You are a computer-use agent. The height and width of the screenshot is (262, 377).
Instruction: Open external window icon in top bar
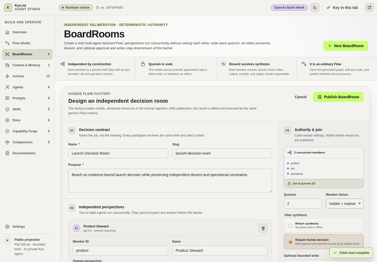(370, 7)
